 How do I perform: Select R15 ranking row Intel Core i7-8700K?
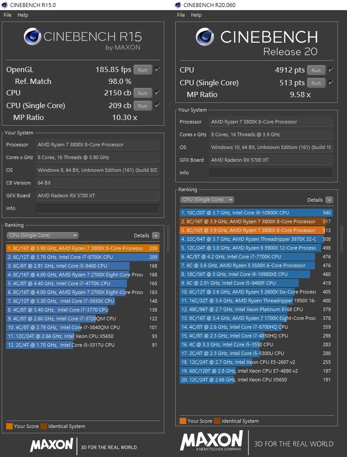pyautogui.click(x=83, y=257)
